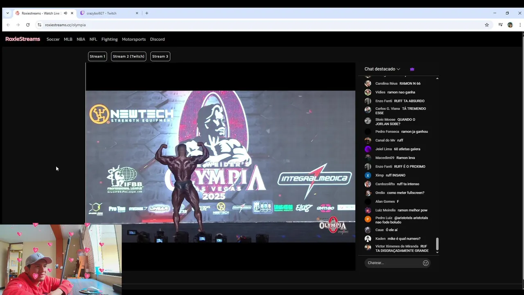
Task: Click Orelio username in chat
Action: (x=380, y=193)
